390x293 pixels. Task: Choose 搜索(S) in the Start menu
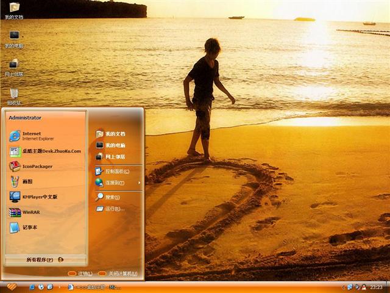[112, 197]
